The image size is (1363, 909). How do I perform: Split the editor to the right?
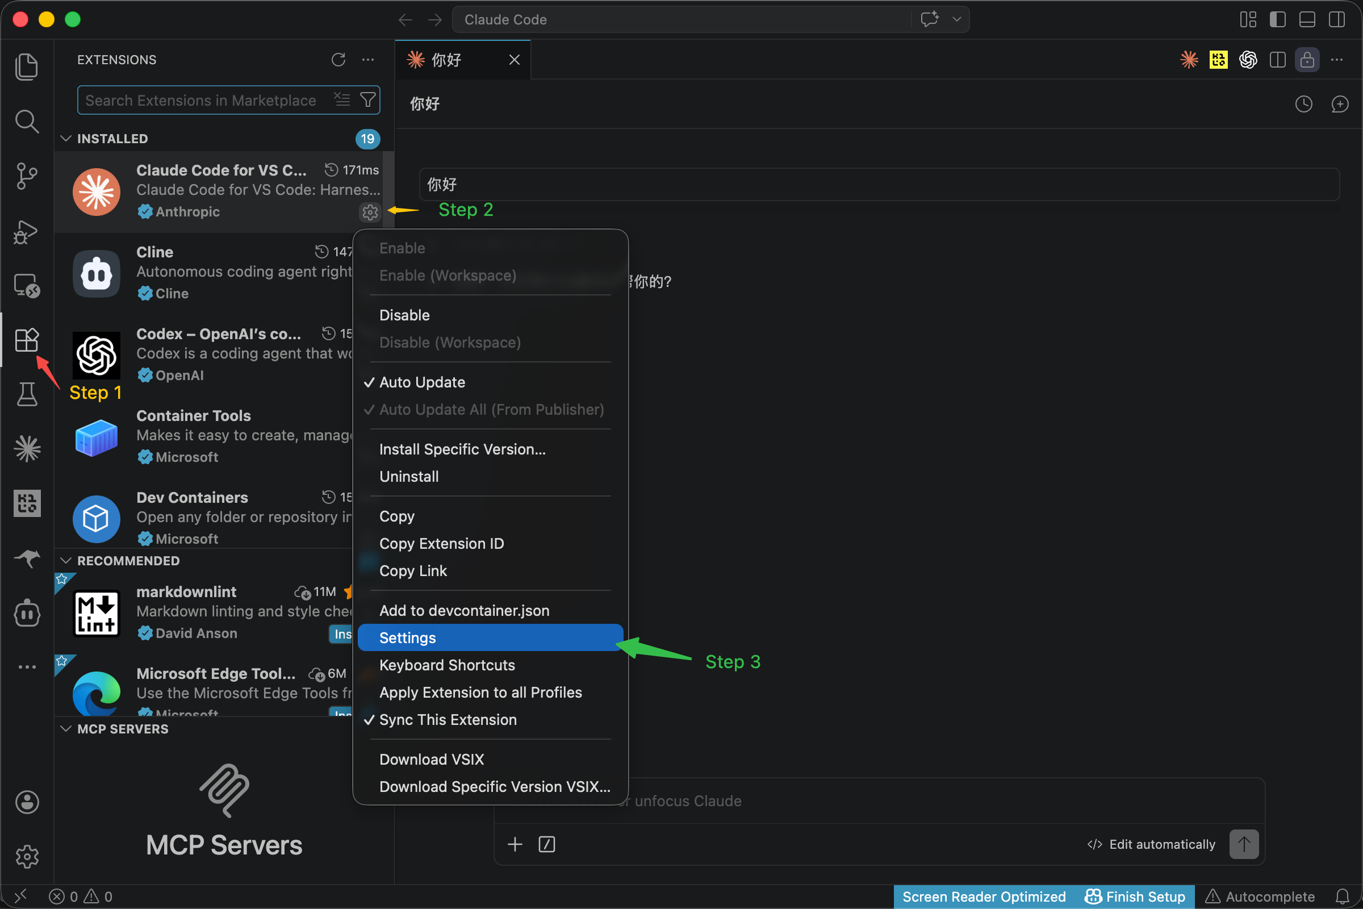(1278, 60)
